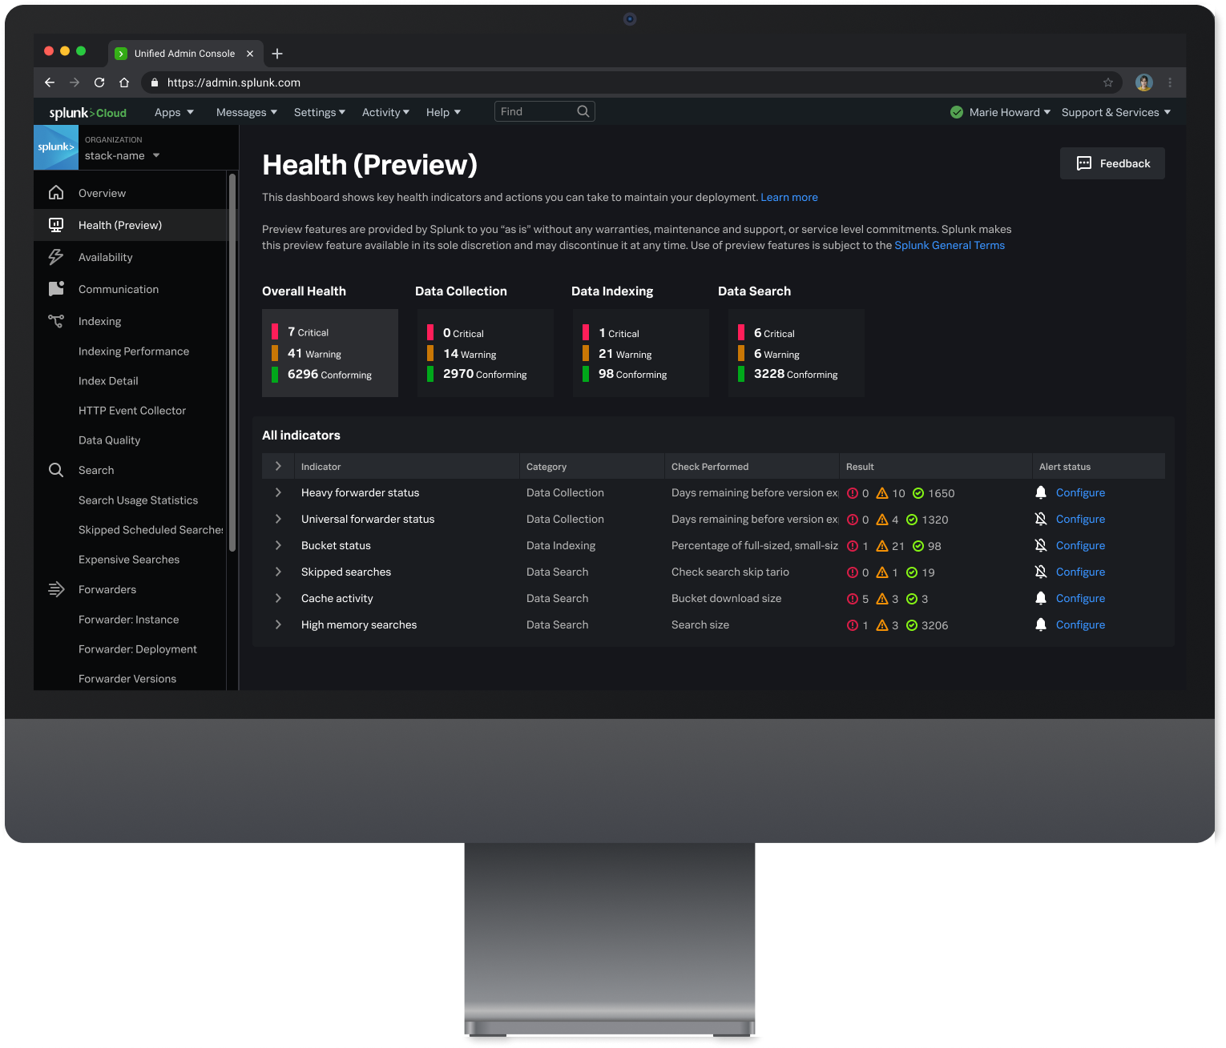Open the Apps menu
Viewport: 1226px width, 1048px height.
click(174, 112)
